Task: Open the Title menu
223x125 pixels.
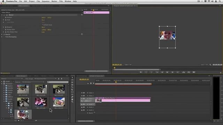Action: click(61, 1)
